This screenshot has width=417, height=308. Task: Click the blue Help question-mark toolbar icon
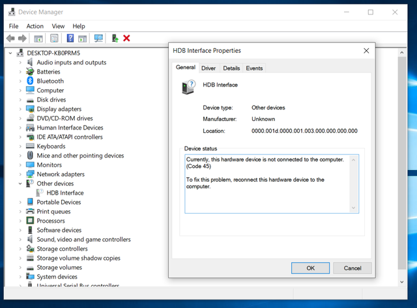tap(70, 38)
